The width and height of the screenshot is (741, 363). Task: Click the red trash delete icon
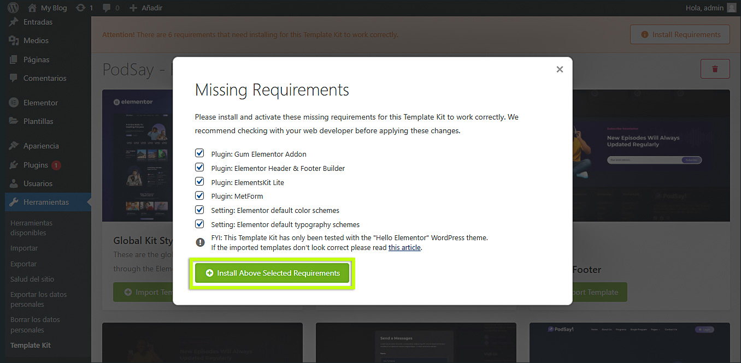[715, 69]
